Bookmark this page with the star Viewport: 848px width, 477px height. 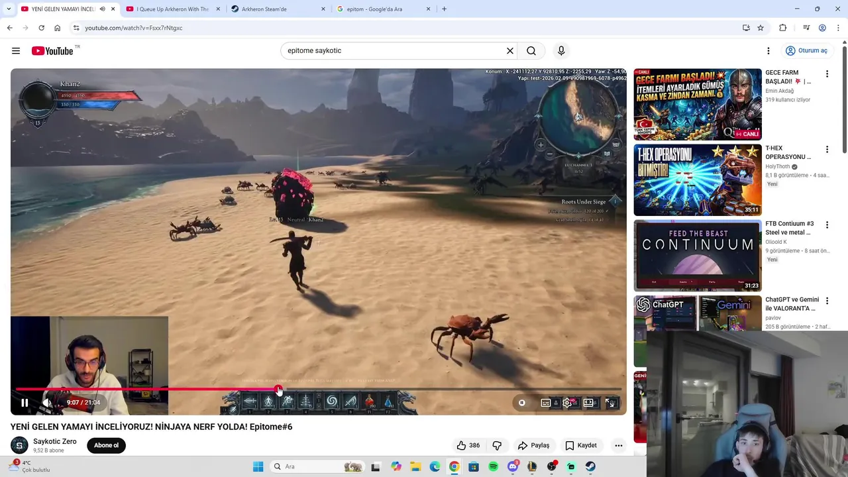point(761,28)
